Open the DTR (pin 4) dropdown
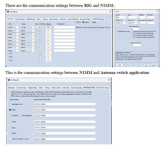Screen dimensions: 165x147 pos(121,23)
